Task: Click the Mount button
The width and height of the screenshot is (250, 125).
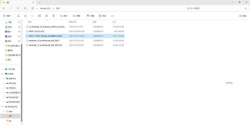Action: [x=91, y=16]
